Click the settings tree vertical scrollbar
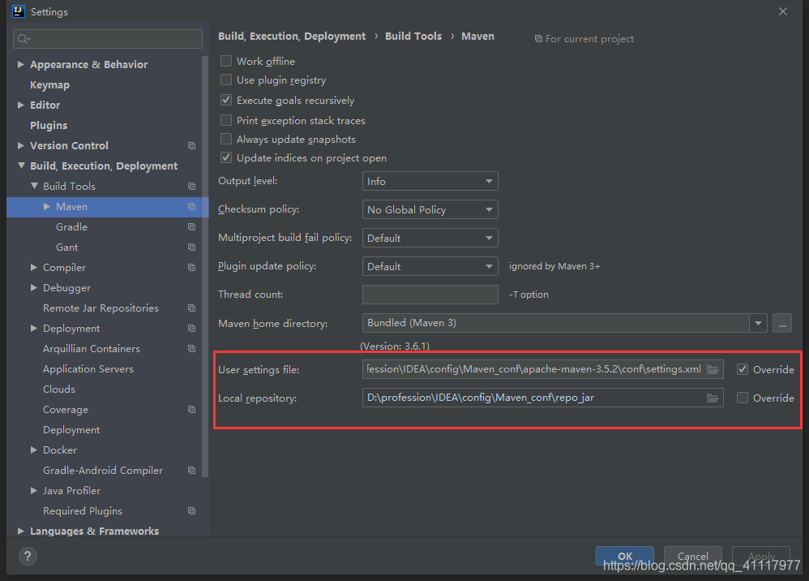This screenshot has height=581, width=809. coord(205,266)
